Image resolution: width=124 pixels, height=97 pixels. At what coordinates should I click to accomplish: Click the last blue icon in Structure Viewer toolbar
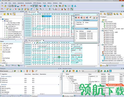[110, 71]
